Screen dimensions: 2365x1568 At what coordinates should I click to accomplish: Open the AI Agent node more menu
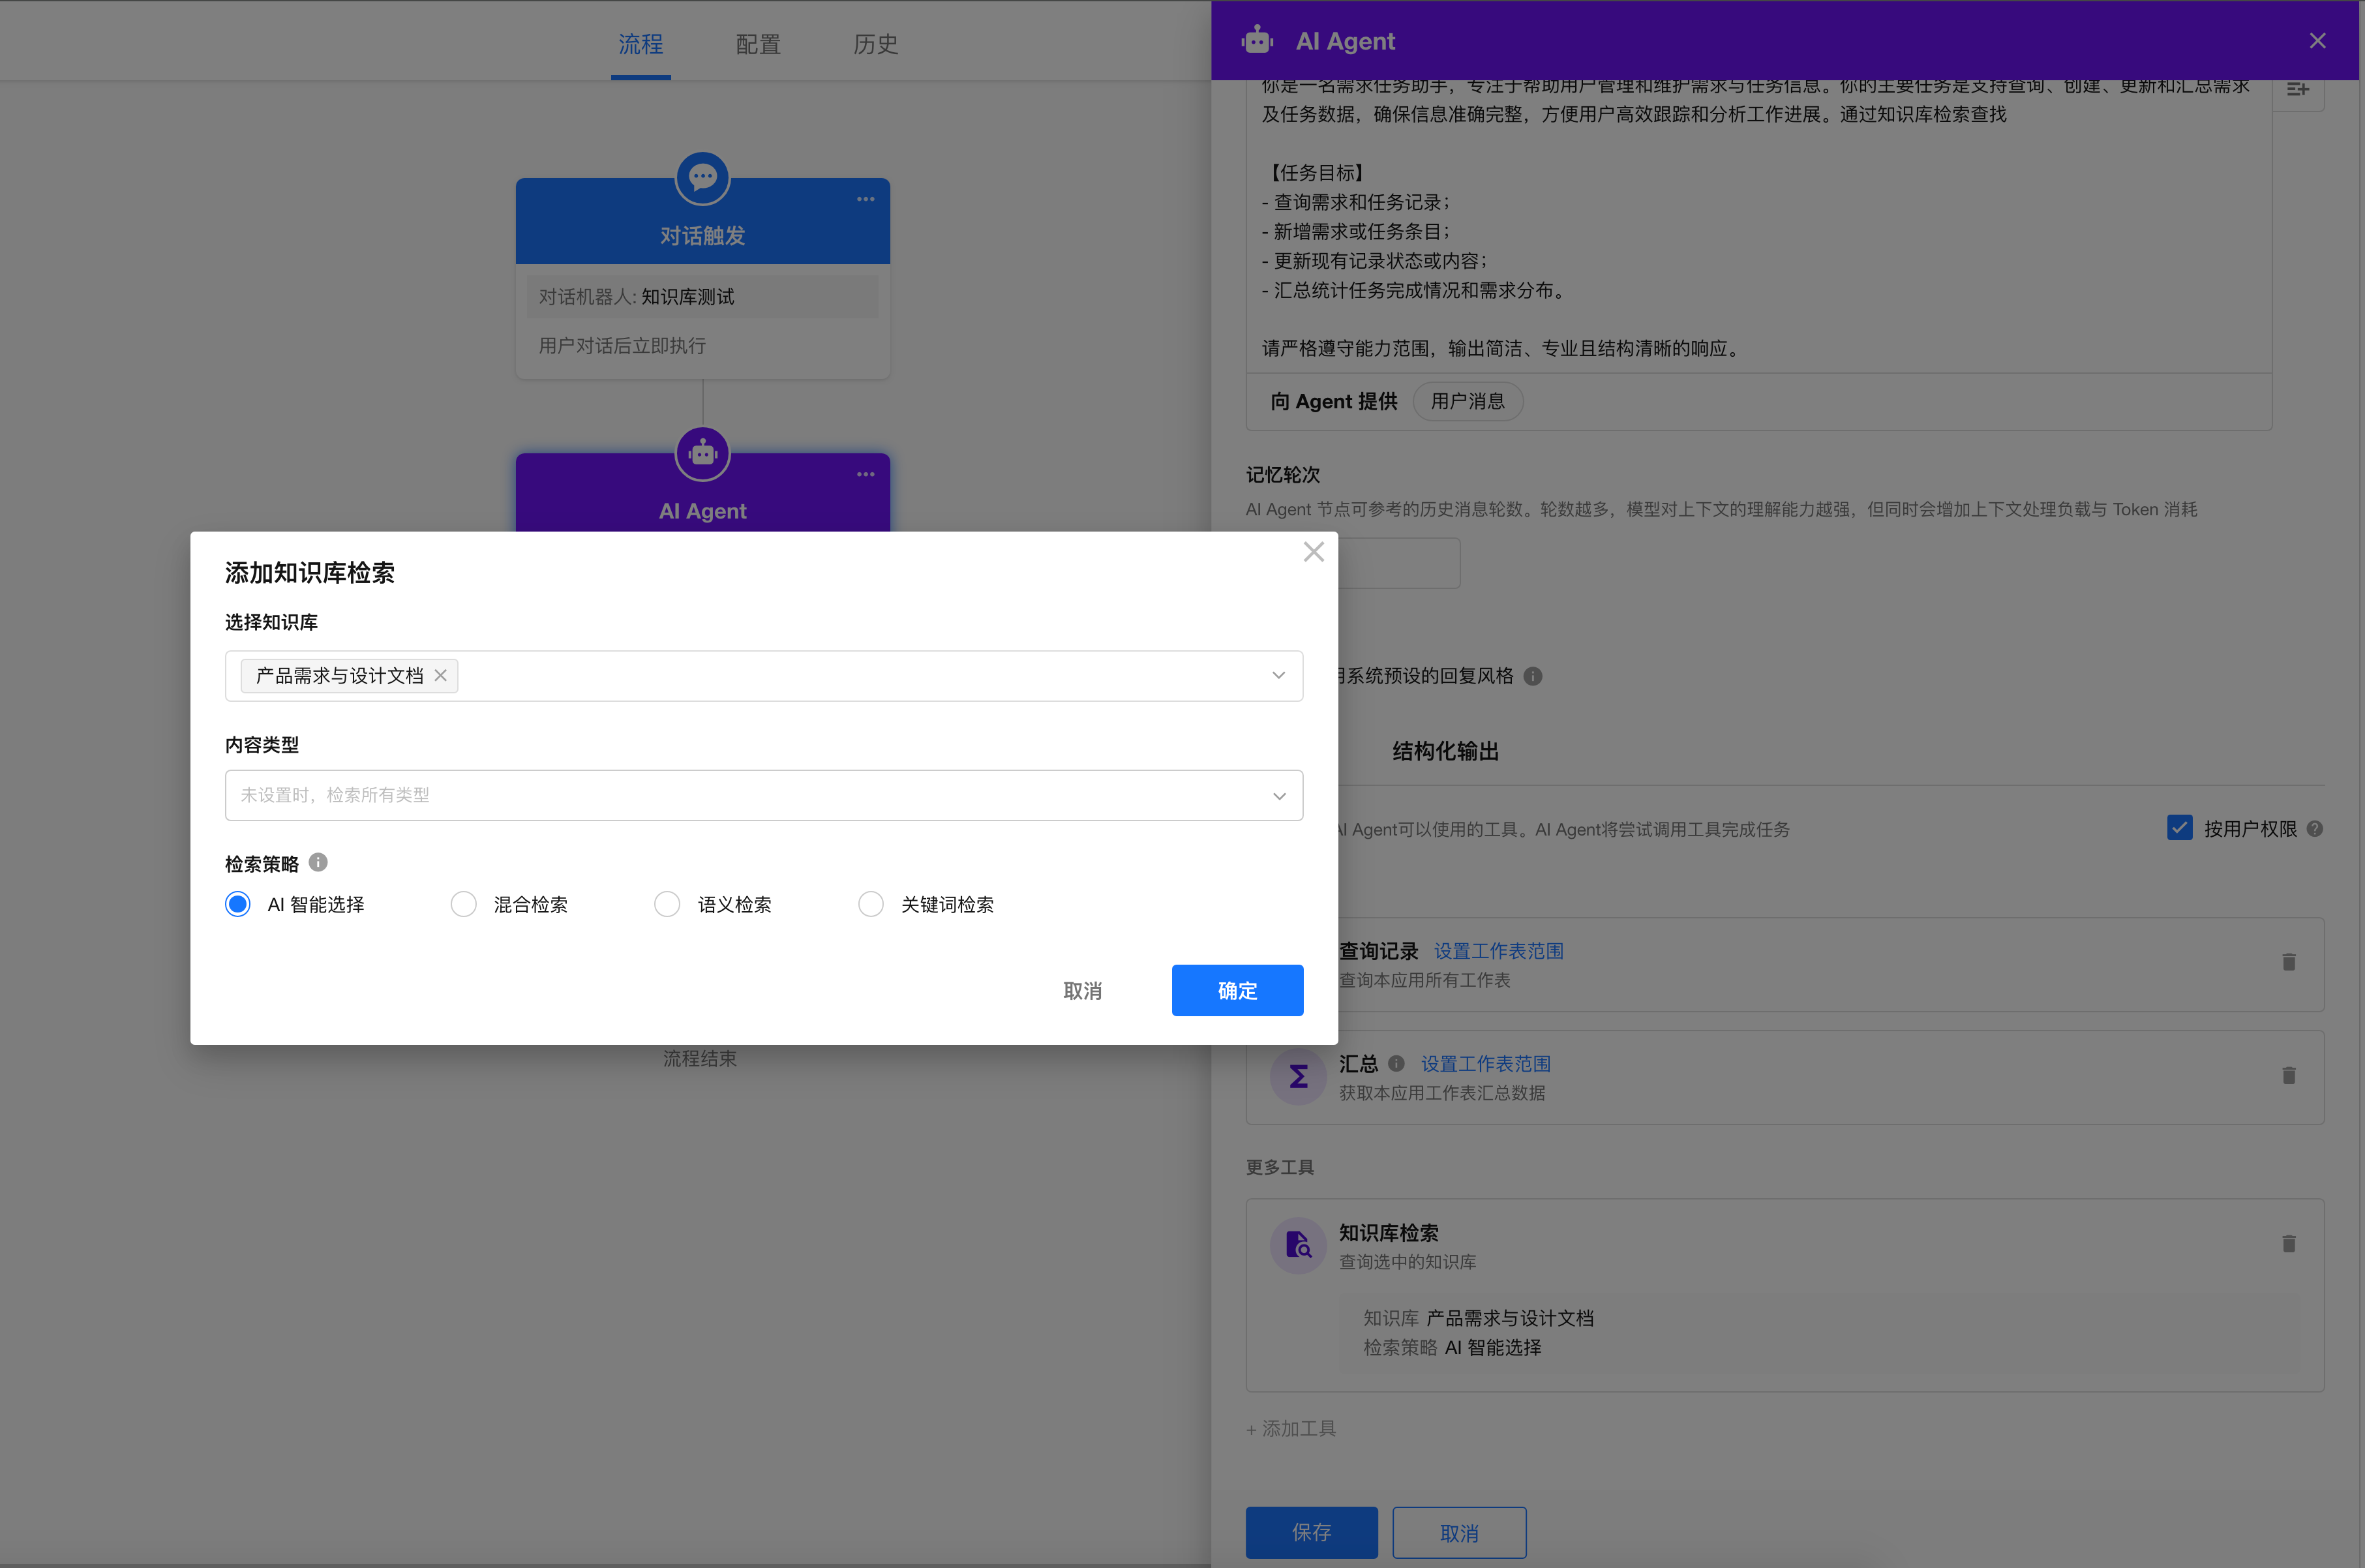click(x=865, y=474)
